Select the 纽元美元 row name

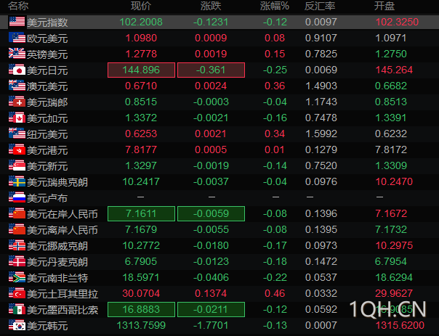point(47,134)
